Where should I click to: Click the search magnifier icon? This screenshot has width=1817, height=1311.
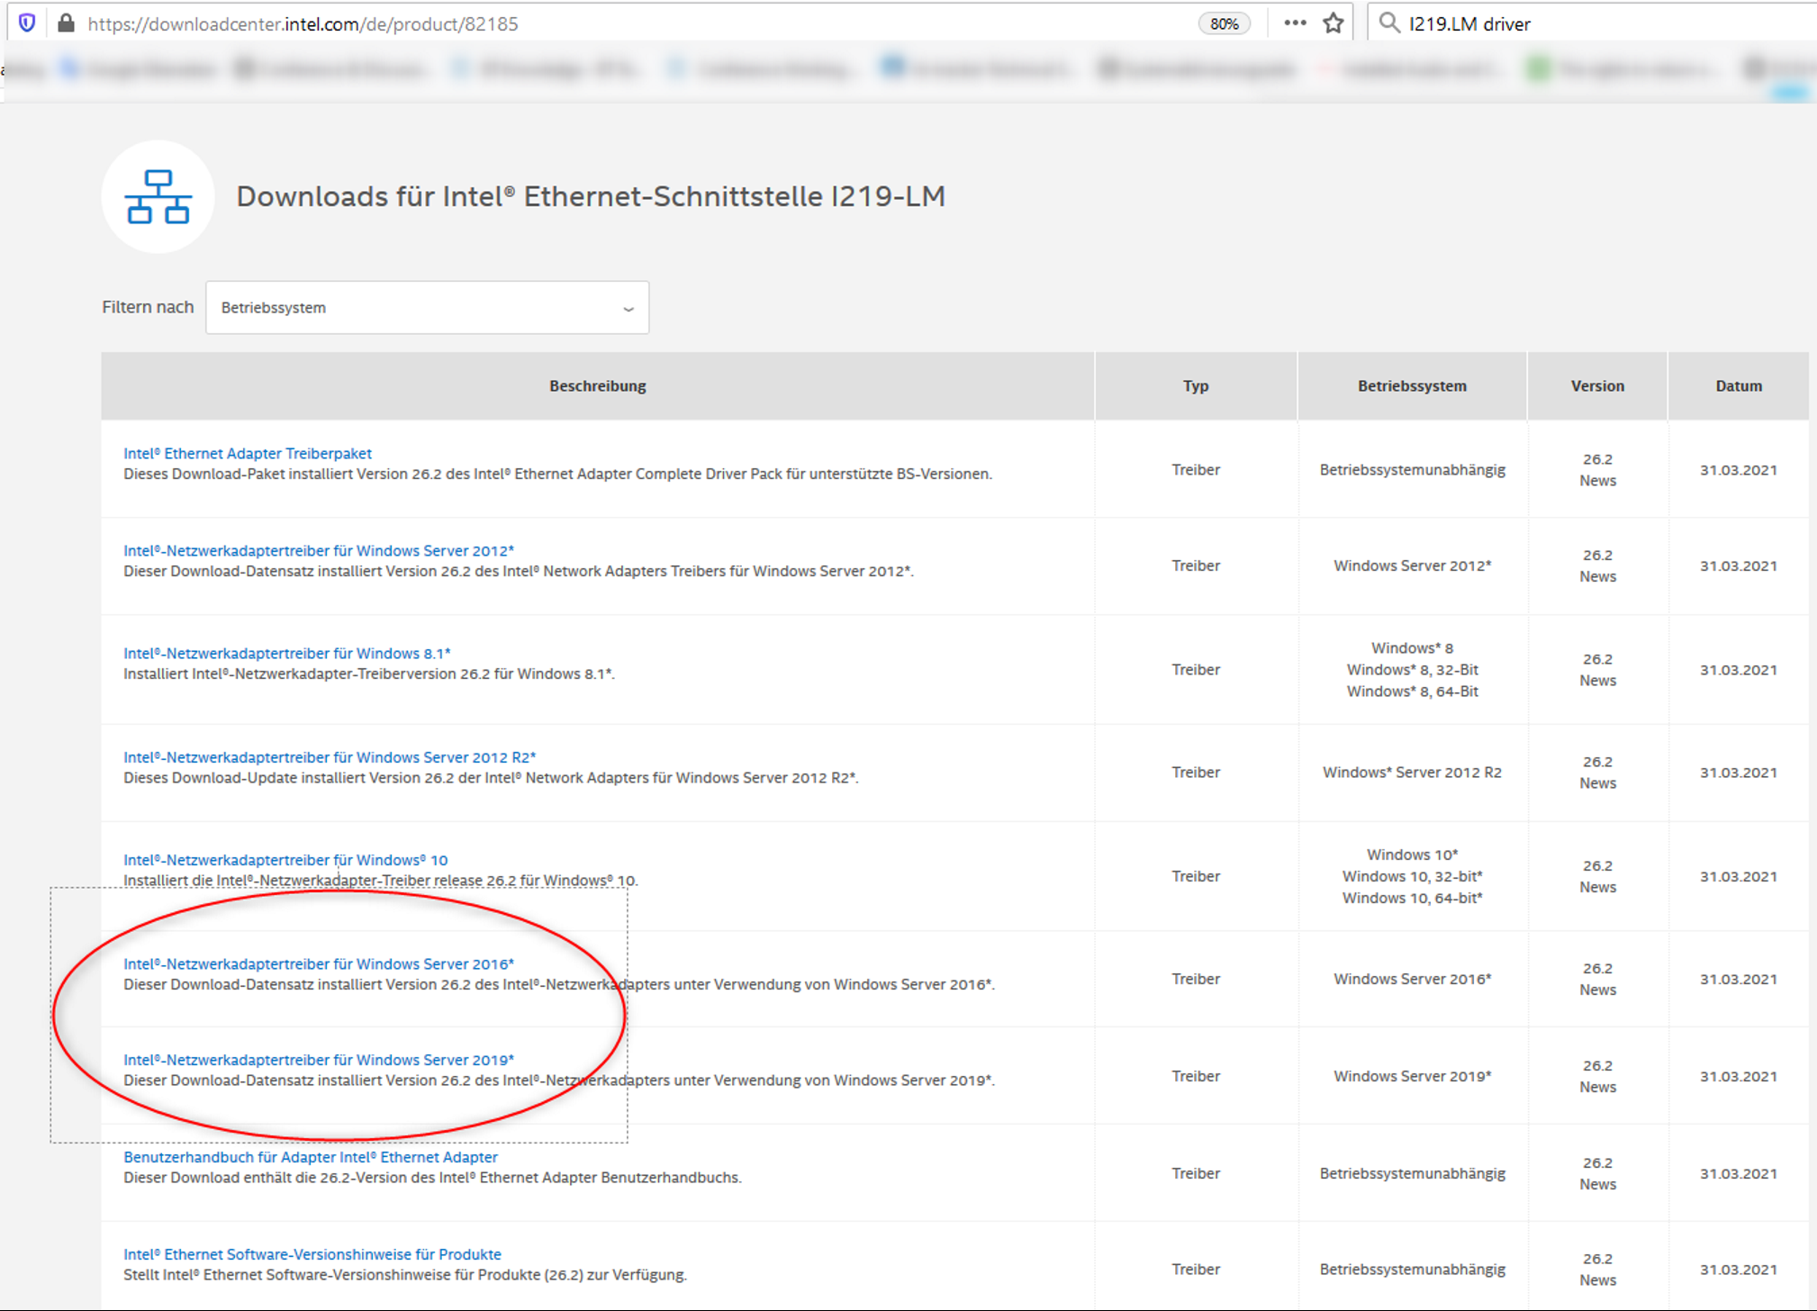(1389, 23)
